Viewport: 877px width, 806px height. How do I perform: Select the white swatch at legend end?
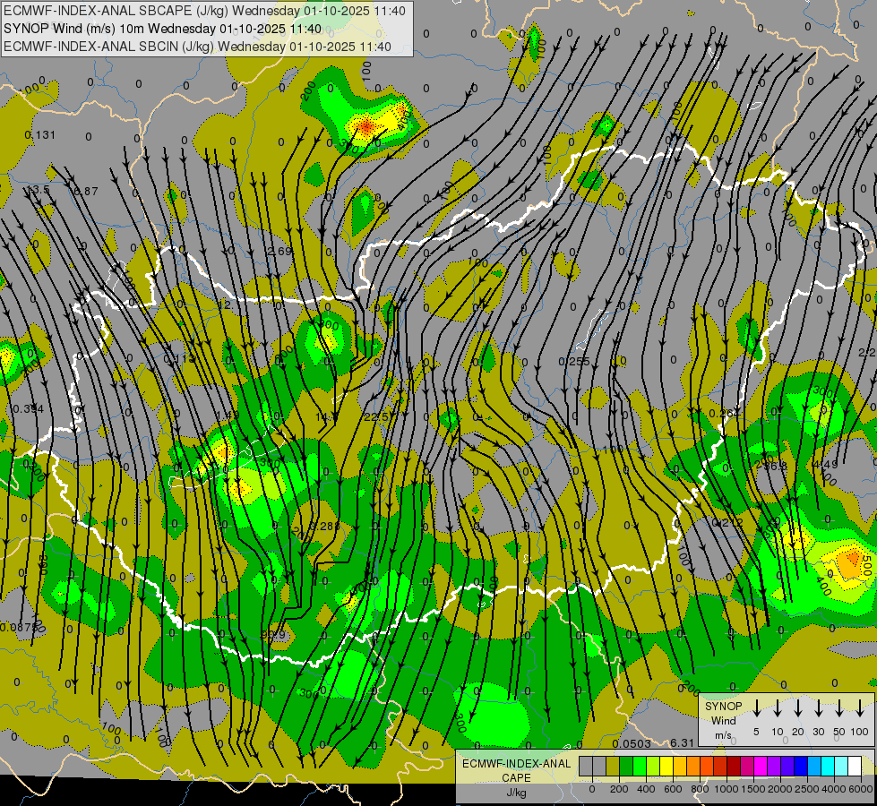855,767
